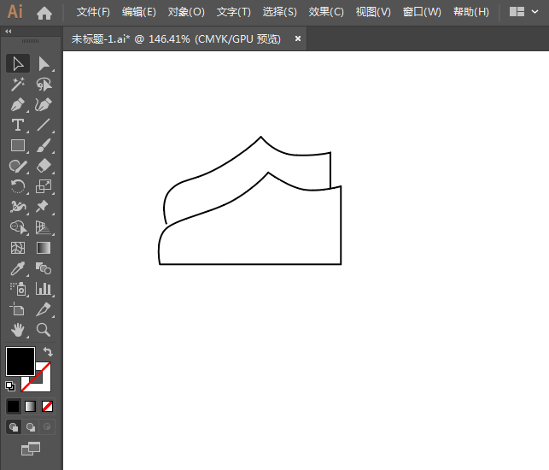Pick the Eyedropper tool
Image resolution: width=549 pixels, height=470 pixels.
pos(17,268)
